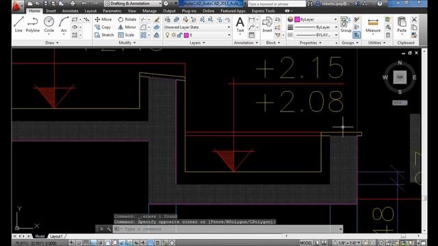
Task: Click the search keyword input field
Action: [x=276, y=3]
